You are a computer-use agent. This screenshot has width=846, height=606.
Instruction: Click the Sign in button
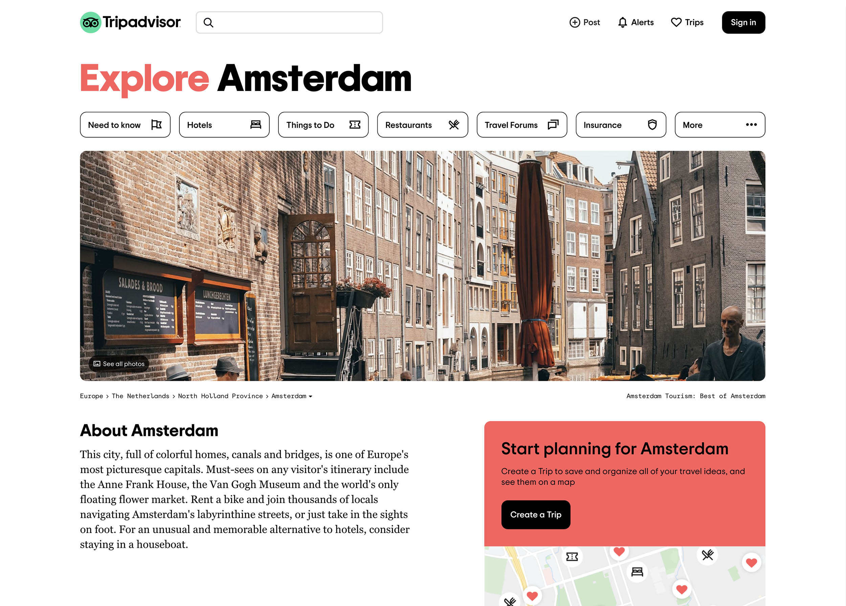point(743,22)
